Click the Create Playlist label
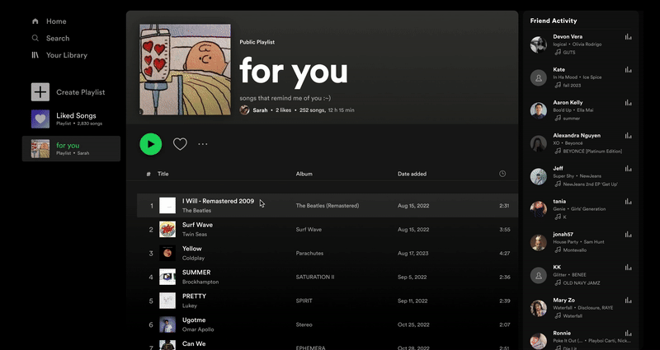Image resolution: width=660 pixels, height=350 pixels. (x=81, y=92)
